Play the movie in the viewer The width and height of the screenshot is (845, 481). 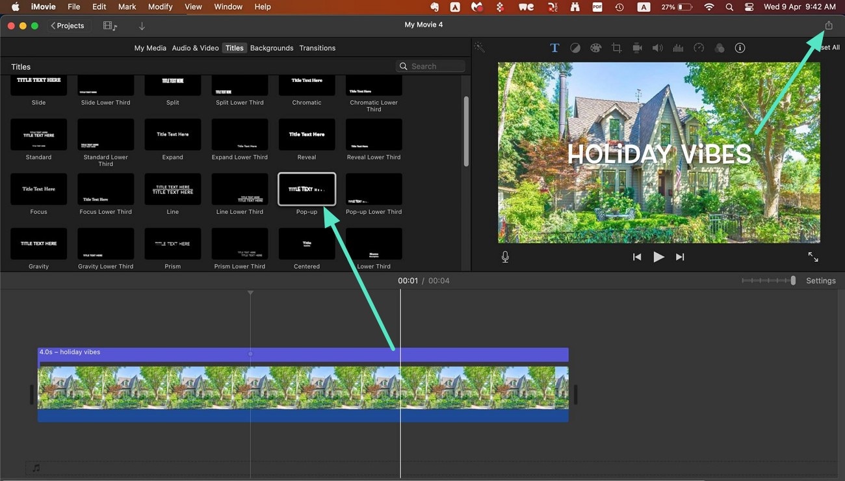click(x=658, y=257)
